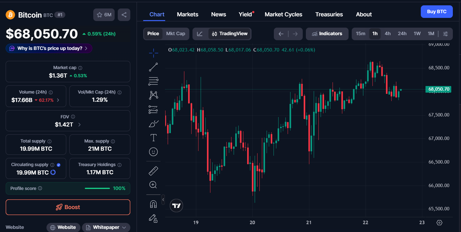
Task: Select the trend line drawing tool
Action: coord(153,67)
